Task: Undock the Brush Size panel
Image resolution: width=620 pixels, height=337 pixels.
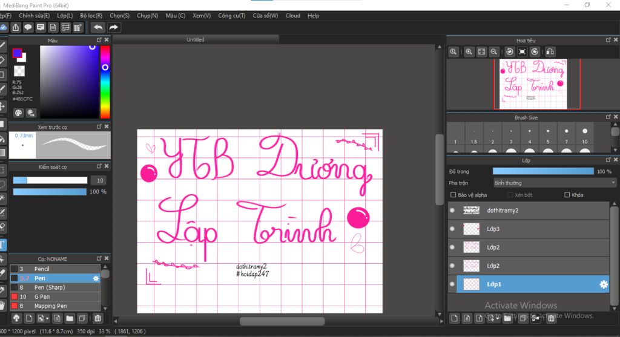Action: (x=608, y=117)
